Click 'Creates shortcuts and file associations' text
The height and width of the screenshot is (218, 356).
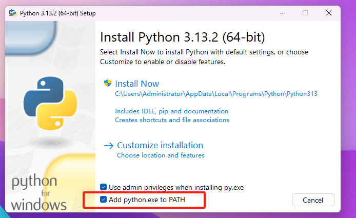172,120
